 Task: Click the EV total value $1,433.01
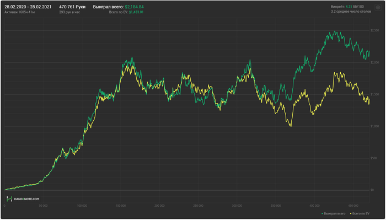[x=136, y=12]
